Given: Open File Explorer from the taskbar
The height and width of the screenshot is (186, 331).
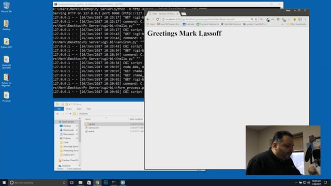Looking at the screenshot, I should [x=81, y=182].
